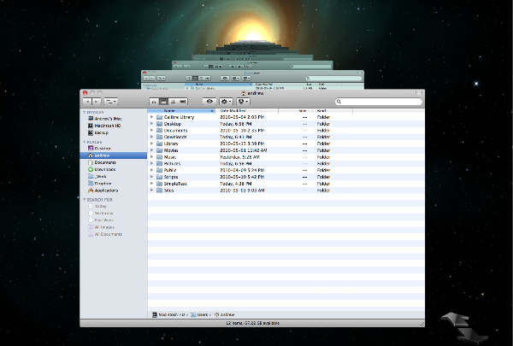513x346 pixels.
Task: Click the Back navigation arrow in toolbar
Action: click(x=87, y=102)
